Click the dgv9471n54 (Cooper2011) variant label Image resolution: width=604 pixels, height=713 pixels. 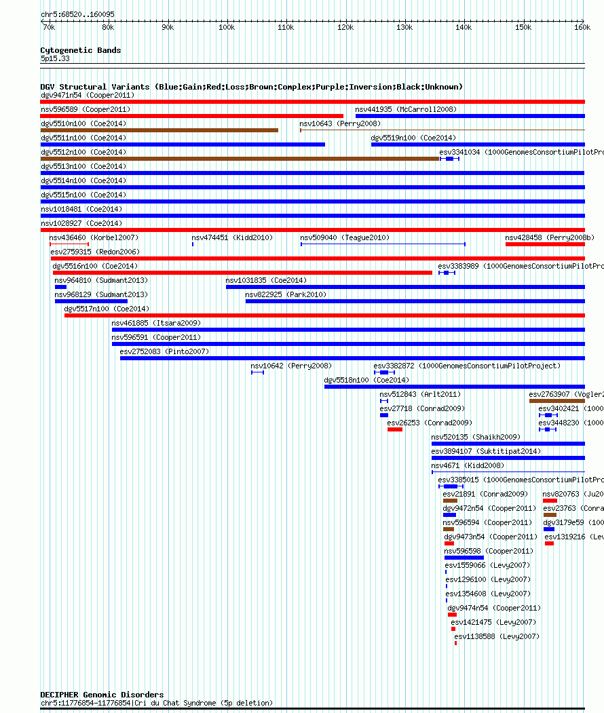click(88, 95)
